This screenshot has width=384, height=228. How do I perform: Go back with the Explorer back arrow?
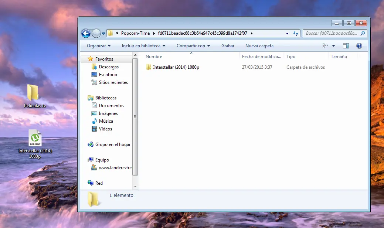(86, 33)
